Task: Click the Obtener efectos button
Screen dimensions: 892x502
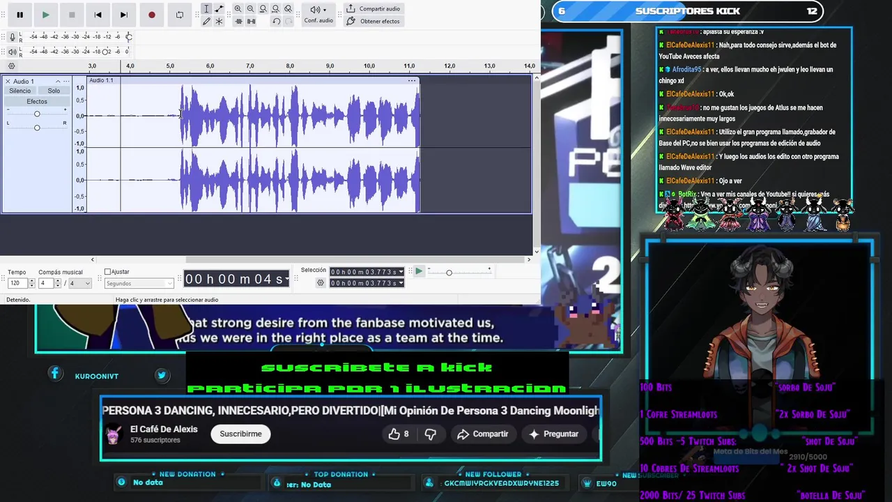Action: click(x=374, y=21)
